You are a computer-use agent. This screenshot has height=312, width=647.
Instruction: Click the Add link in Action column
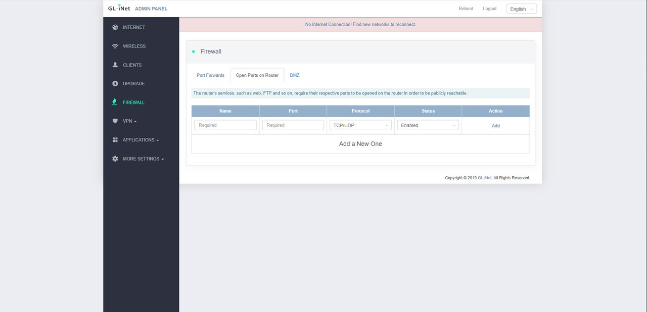click(x=496, y=126)
